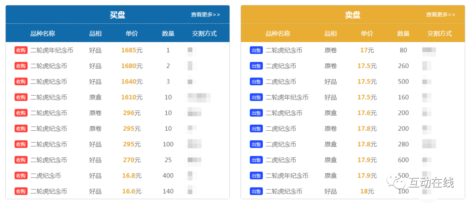Click the price 296元
This screenshot has width=469, height=203.
point(132,113)
